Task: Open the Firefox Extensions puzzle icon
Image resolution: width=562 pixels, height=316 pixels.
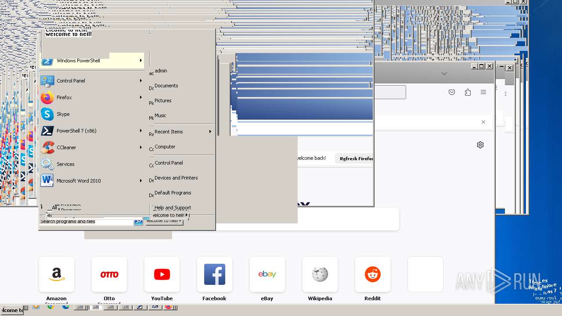Action: click(x=468, y=92)
